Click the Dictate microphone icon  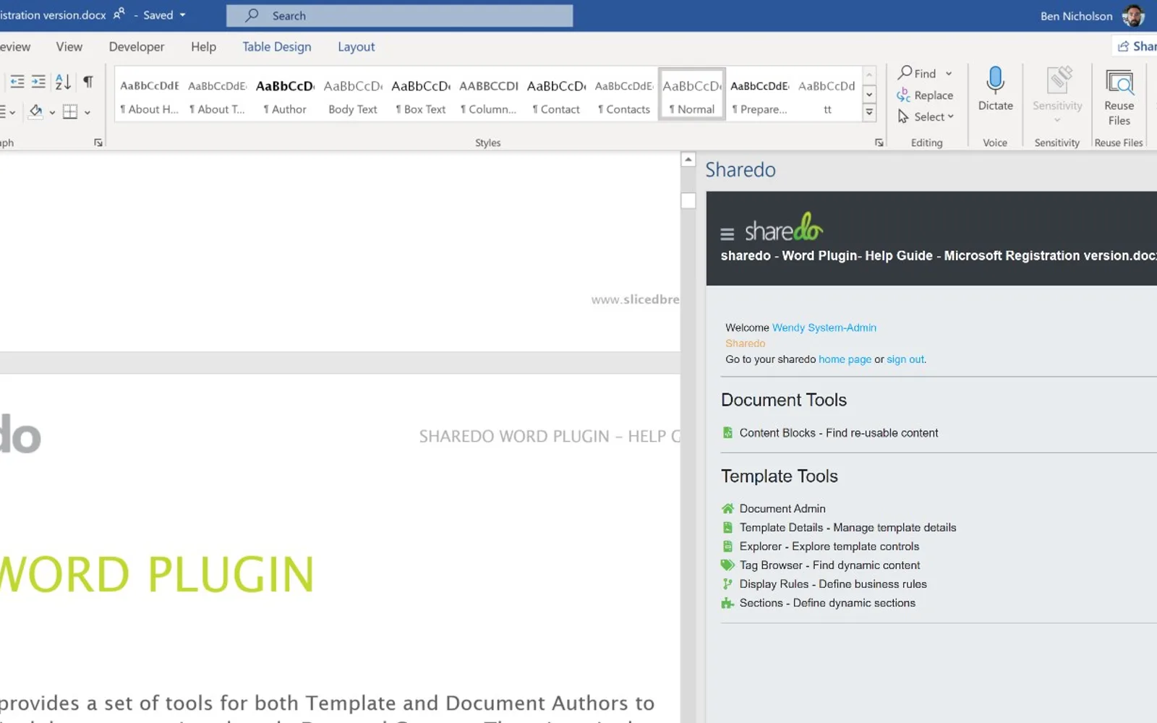tap(995, 80)
